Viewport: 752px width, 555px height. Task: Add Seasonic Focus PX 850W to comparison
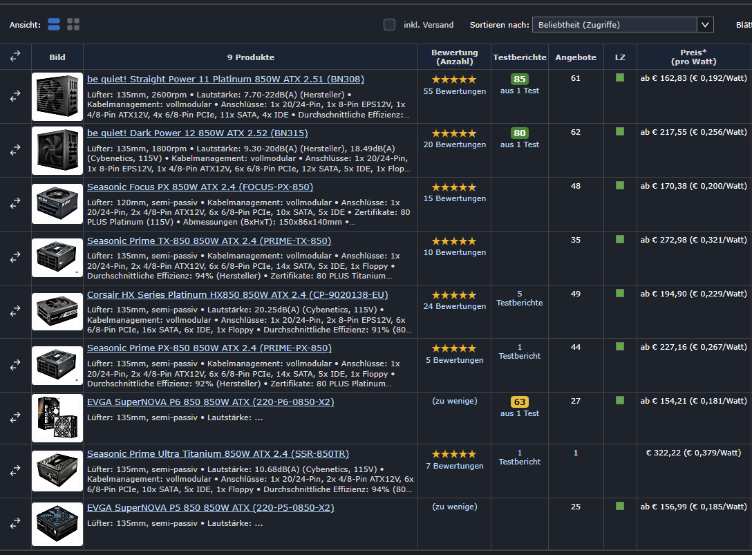pyautogui.click(x=15, y=204)
